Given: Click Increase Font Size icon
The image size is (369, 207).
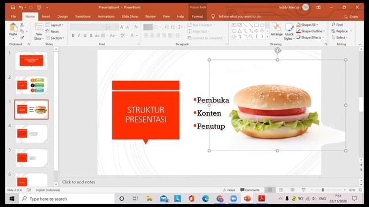Looking at the screenshot, I should pos(122,27).
